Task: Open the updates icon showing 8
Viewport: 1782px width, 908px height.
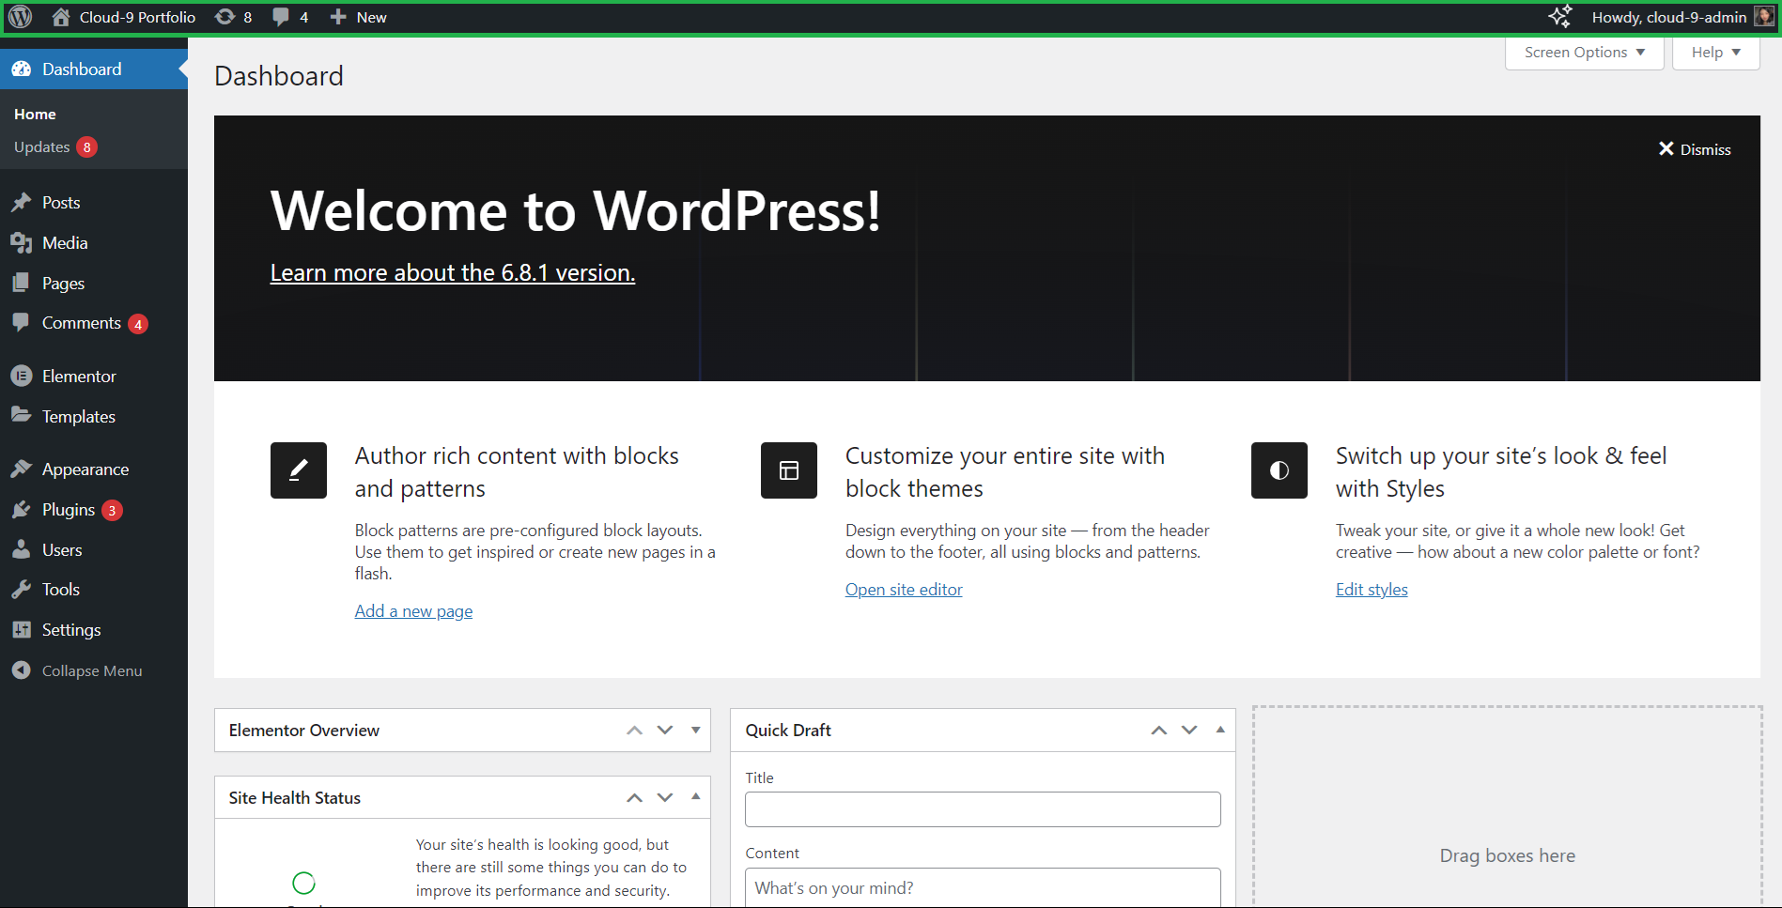Action: [x=225, y=17]
